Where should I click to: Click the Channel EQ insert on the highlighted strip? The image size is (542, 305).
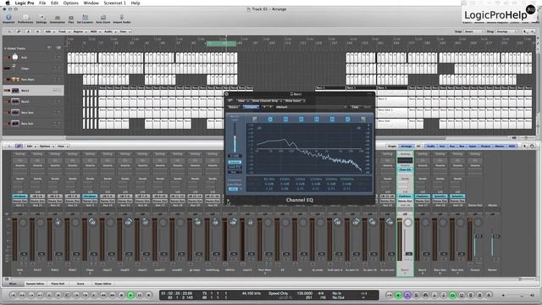point(405,169)
